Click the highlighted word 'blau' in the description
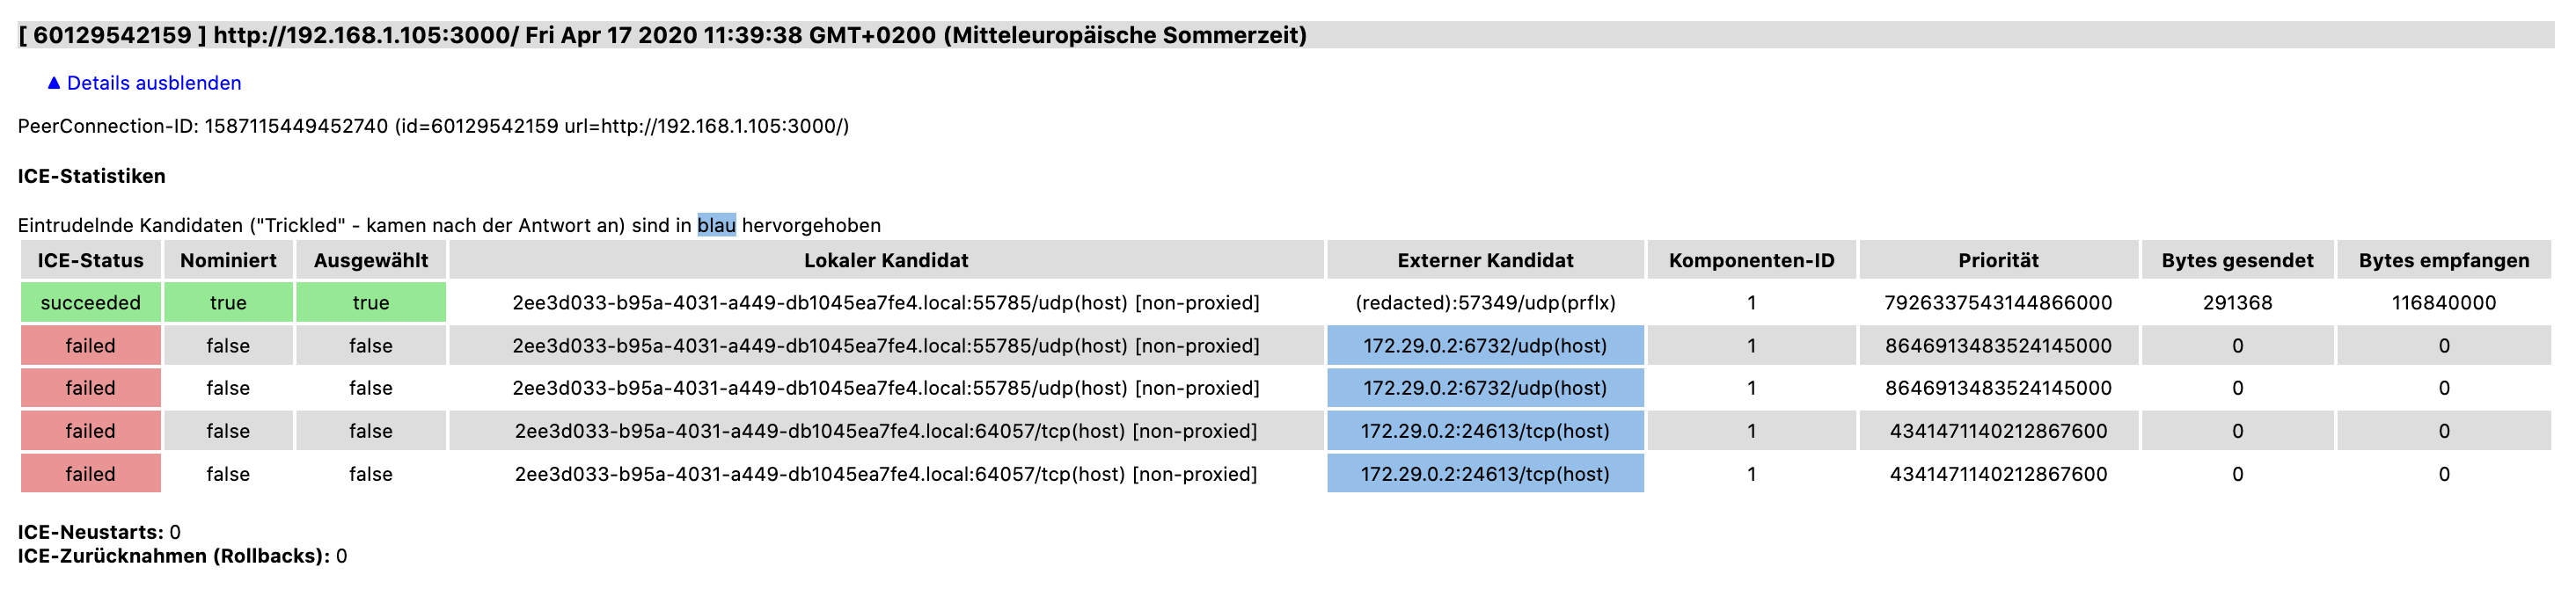Viewport: 2576px width, 589px height. [x=716, y=225]
